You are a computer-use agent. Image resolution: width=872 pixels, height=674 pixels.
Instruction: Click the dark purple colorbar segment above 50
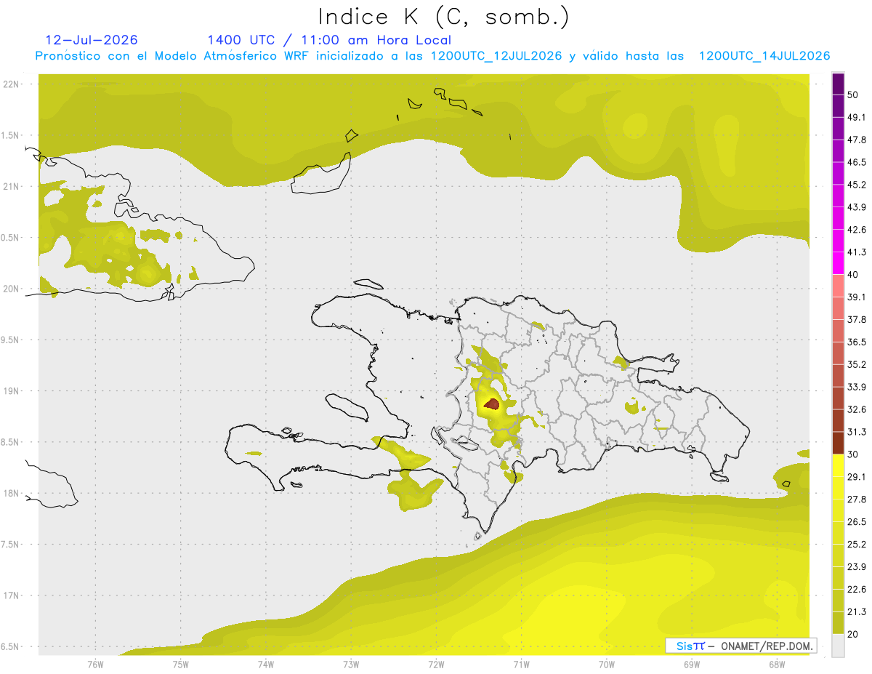(x=838, y=84)
